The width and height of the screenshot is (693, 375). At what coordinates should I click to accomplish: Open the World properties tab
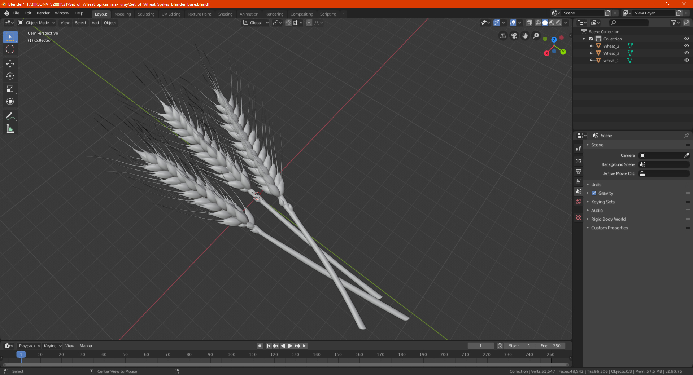579,202
